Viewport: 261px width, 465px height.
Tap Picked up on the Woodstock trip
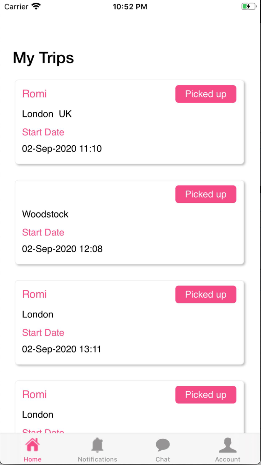[x=206, y=194]
